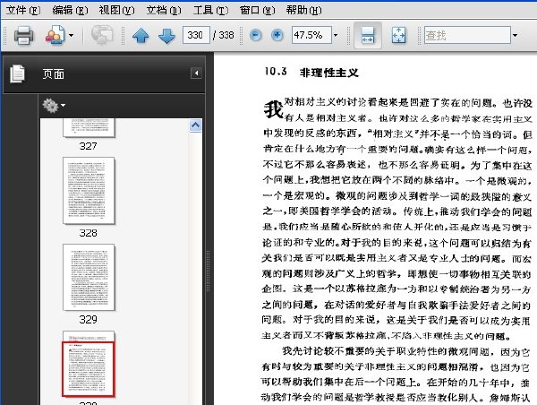Click the thumbnail label 329
The image size is (537, 405).
pos(89,320)
